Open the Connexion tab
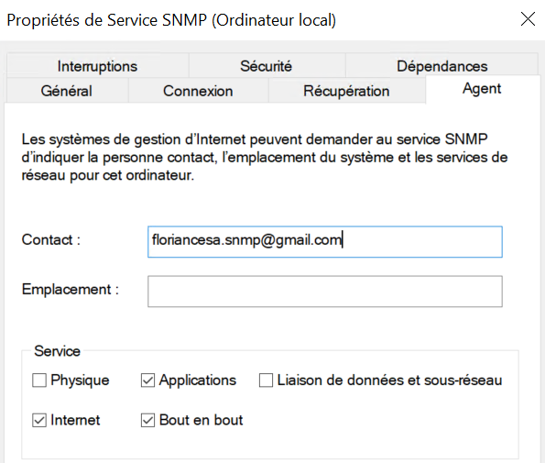This screenshot has height=463, width=545. coord(198,91)
